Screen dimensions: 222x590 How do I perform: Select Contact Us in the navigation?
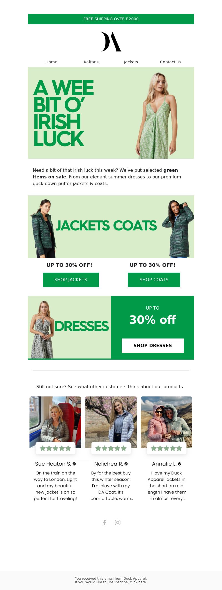tap(171, 62)
